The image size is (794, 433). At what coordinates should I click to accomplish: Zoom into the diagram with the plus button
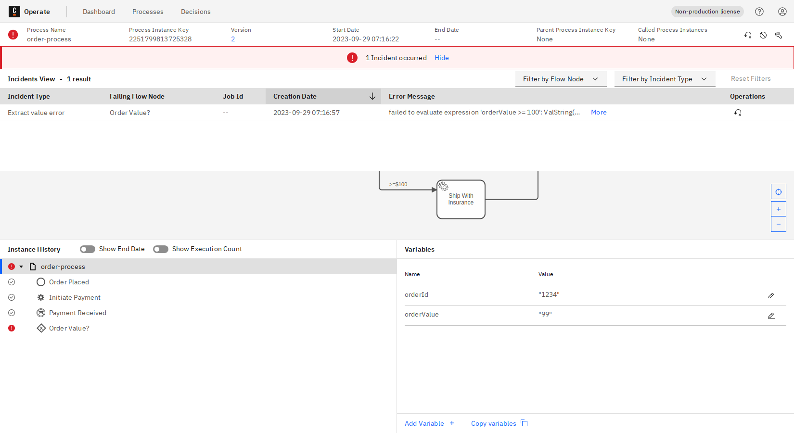click(778, 209)
